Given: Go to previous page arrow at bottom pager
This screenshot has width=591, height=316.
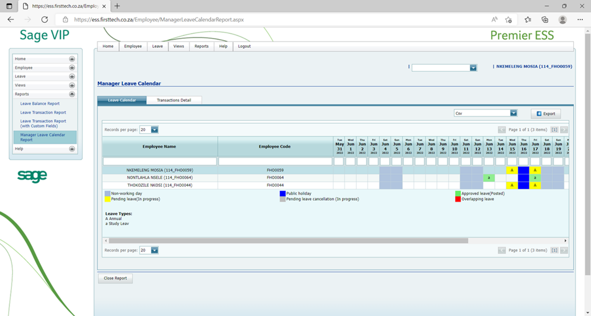Looking at the screenshot, I should [502, 250].
